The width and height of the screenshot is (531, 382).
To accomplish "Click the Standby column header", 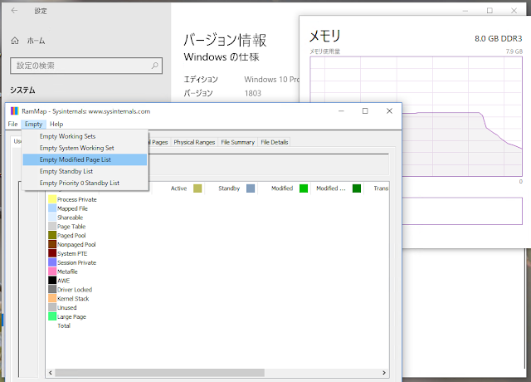I will point(229,189).
